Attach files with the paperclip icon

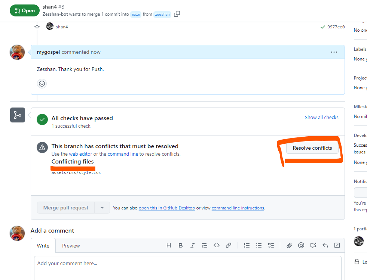coord(289,245)
